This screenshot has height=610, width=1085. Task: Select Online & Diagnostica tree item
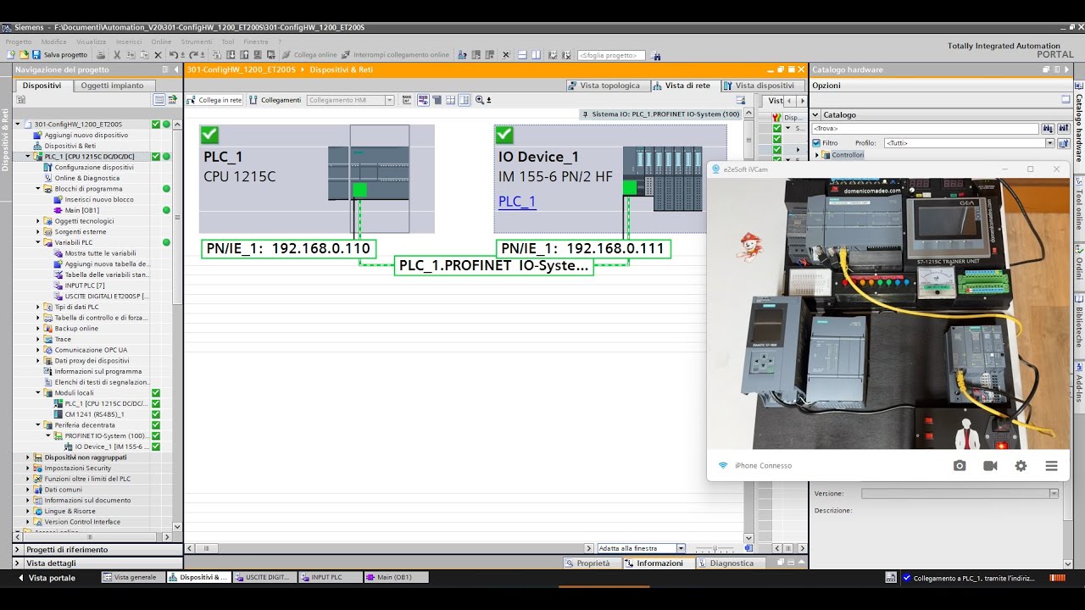(x=87, y=178)
